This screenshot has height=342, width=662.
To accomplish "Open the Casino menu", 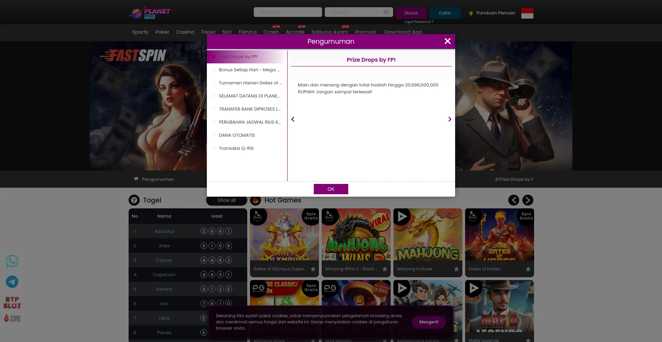I will coord(185,32).
